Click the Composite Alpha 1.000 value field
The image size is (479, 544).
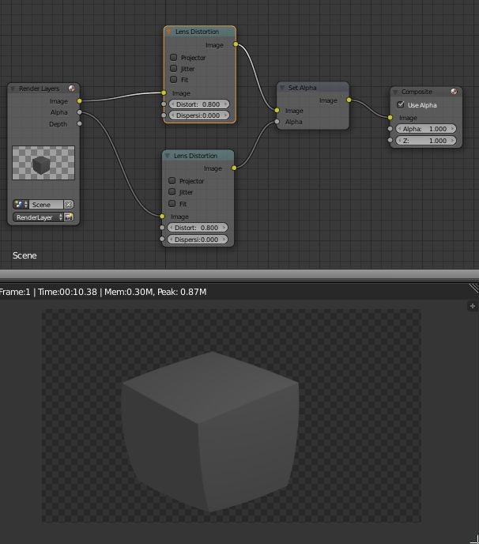click(426, 129)
